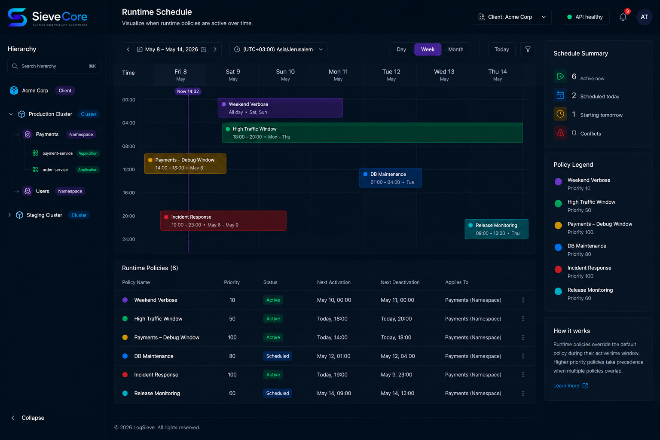Go to previous week arrow
Screen dimensions: 660x440
point(128,49)
